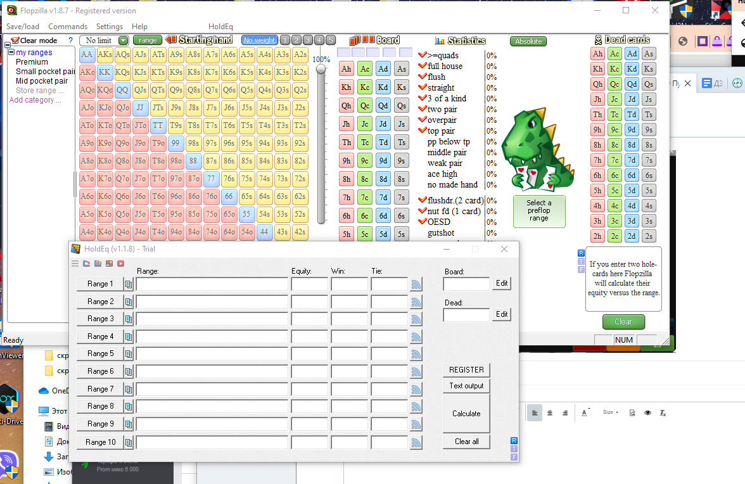
Task: Click the align center icon in editor toolbar
Action: [550, 413]
